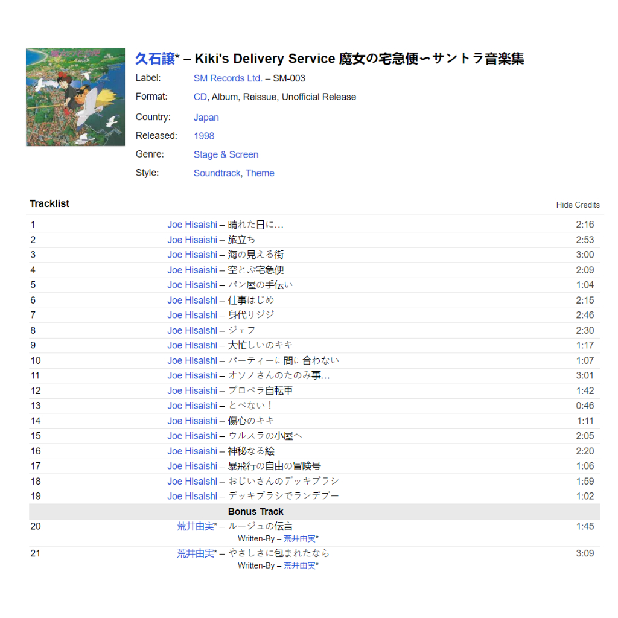Select track title パーティーに間に合わない
The width and height of the screenshot is (618, 618).
pos(284,360)
